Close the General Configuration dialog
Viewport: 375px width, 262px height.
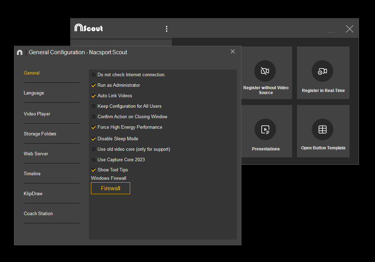(233, 51)
